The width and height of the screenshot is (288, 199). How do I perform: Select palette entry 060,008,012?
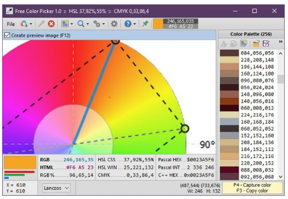[249, 108]
